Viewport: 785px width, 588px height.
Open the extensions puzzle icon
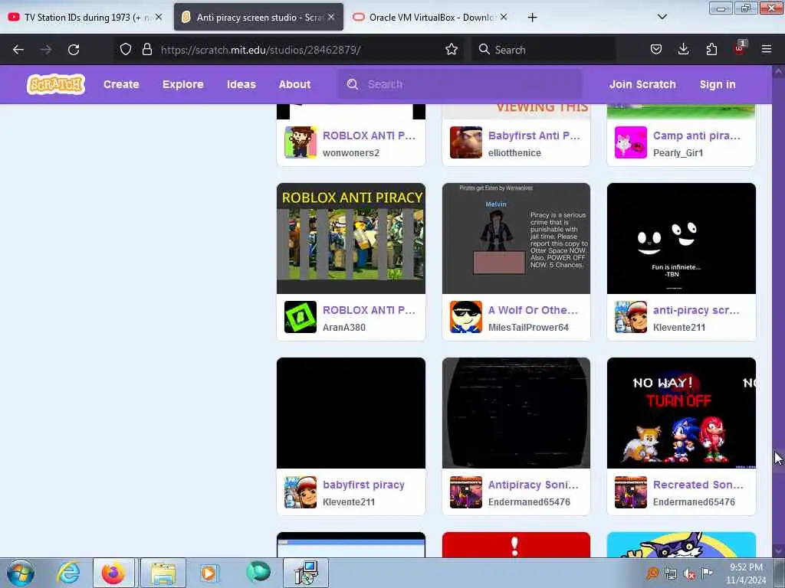point(711,49)
